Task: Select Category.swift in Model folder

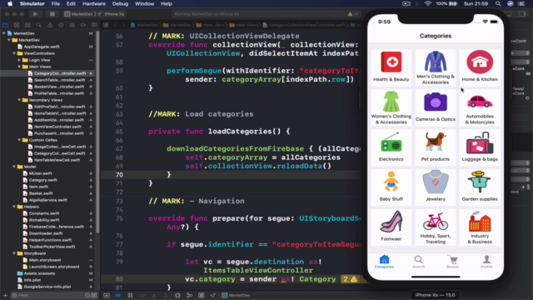Action: [42, 180]
